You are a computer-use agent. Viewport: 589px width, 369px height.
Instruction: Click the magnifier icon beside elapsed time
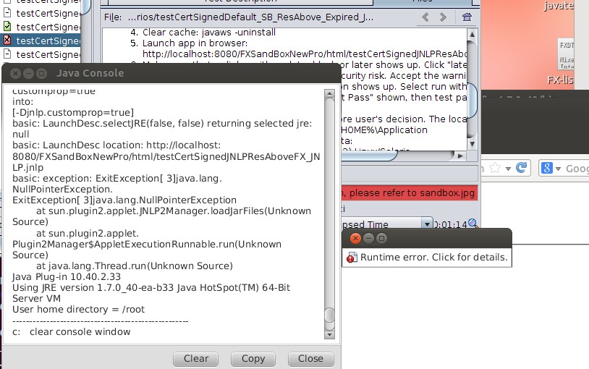473,224
